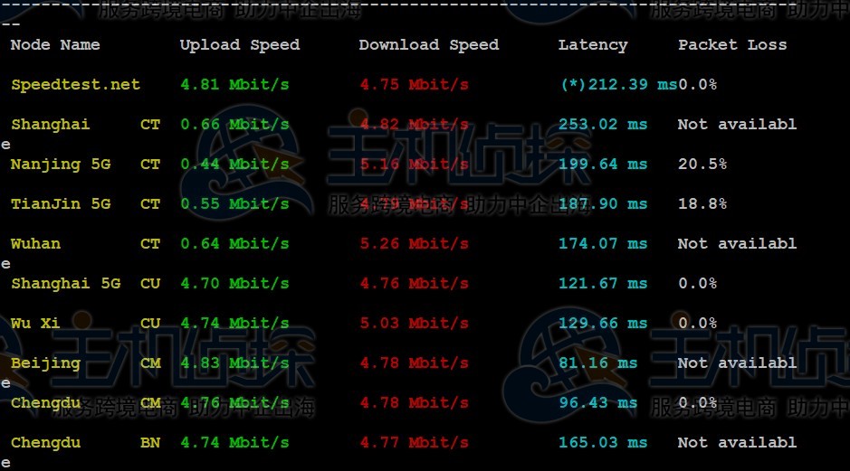Select the 20.5% packet loss value

click(x=702, y=164)
